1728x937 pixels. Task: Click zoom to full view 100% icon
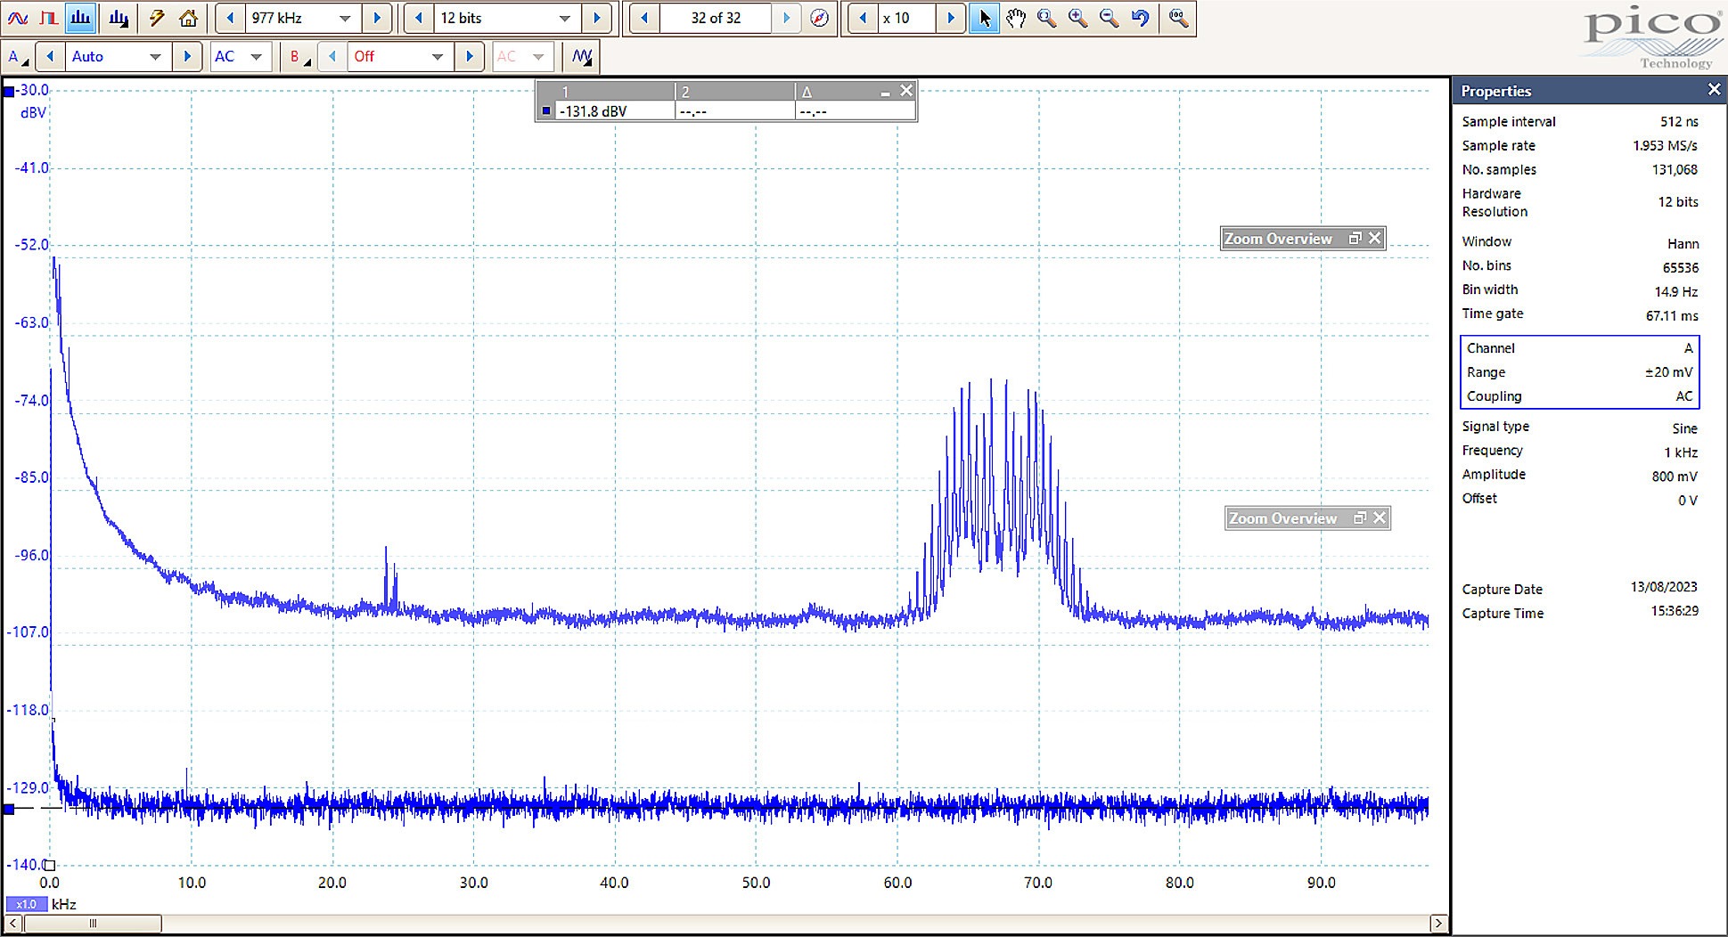[x=1178, y=18]
